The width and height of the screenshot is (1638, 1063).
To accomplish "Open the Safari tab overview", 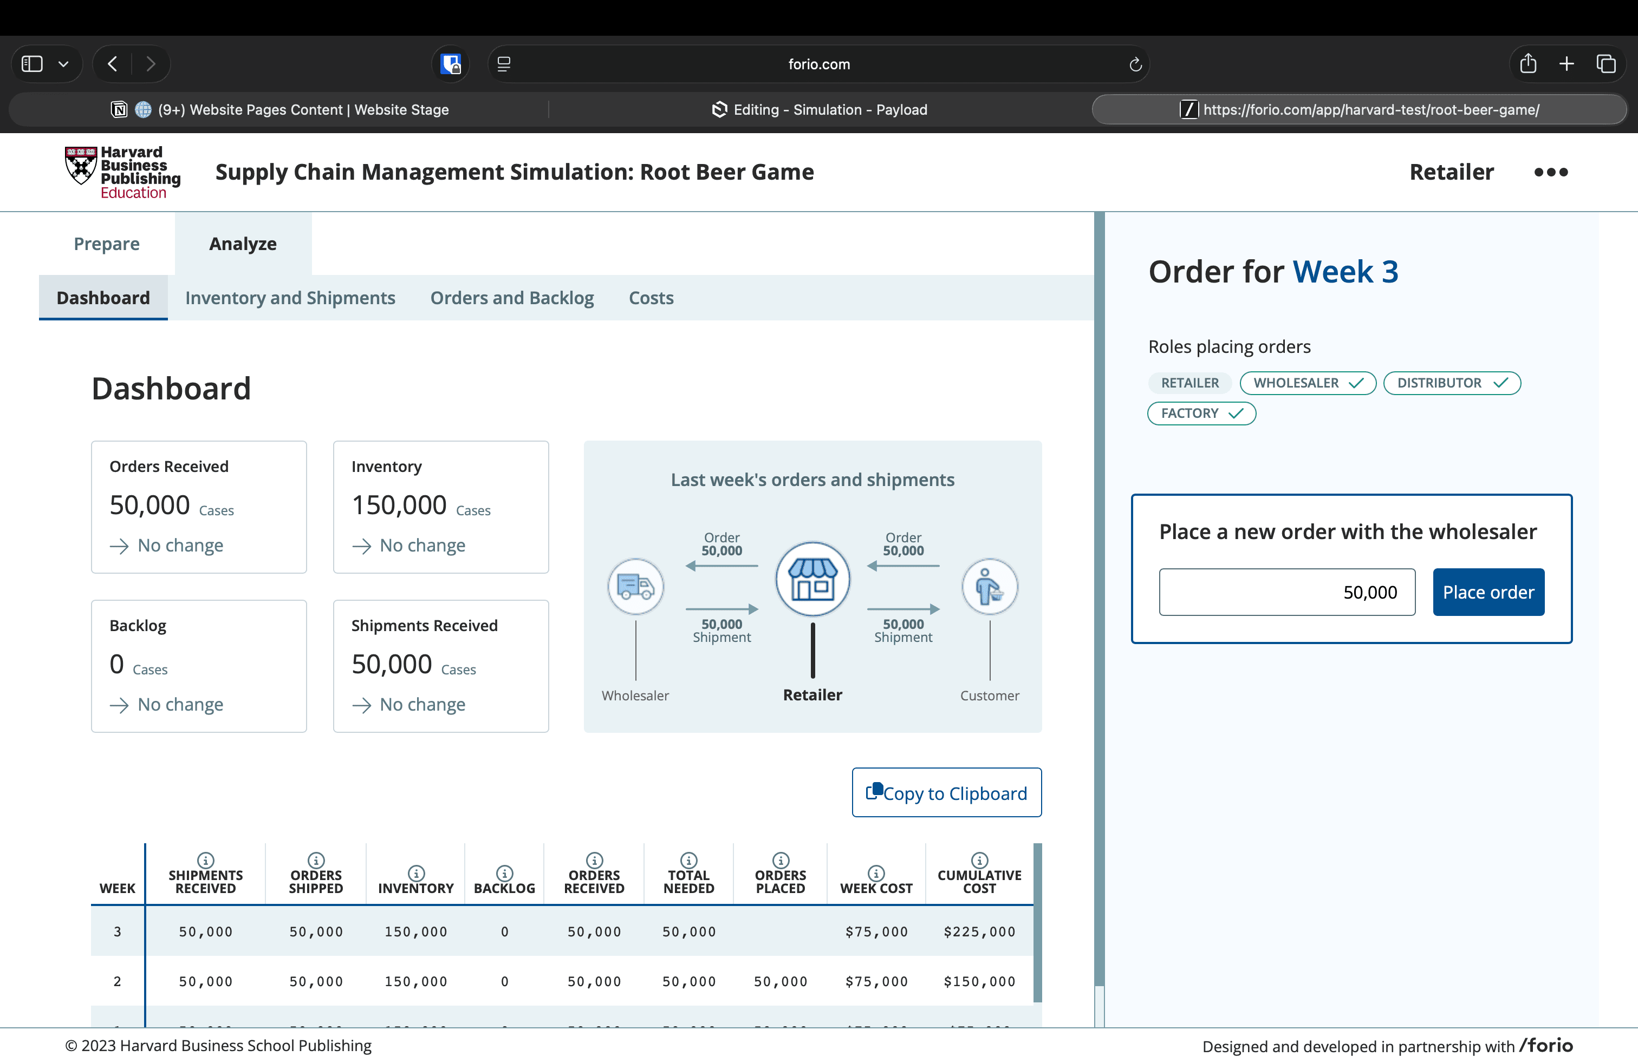I will click(x=1605, y=64).
